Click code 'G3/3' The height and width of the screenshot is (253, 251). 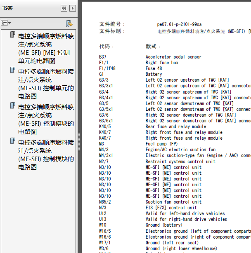point(104,80)
